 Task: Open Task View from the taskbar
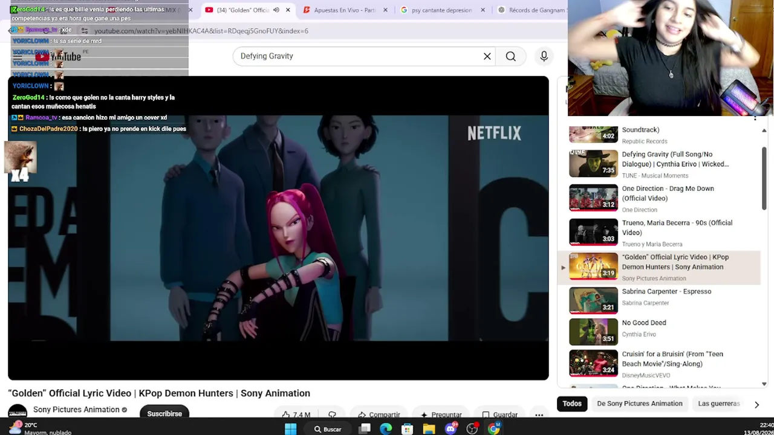pos(365,429)
